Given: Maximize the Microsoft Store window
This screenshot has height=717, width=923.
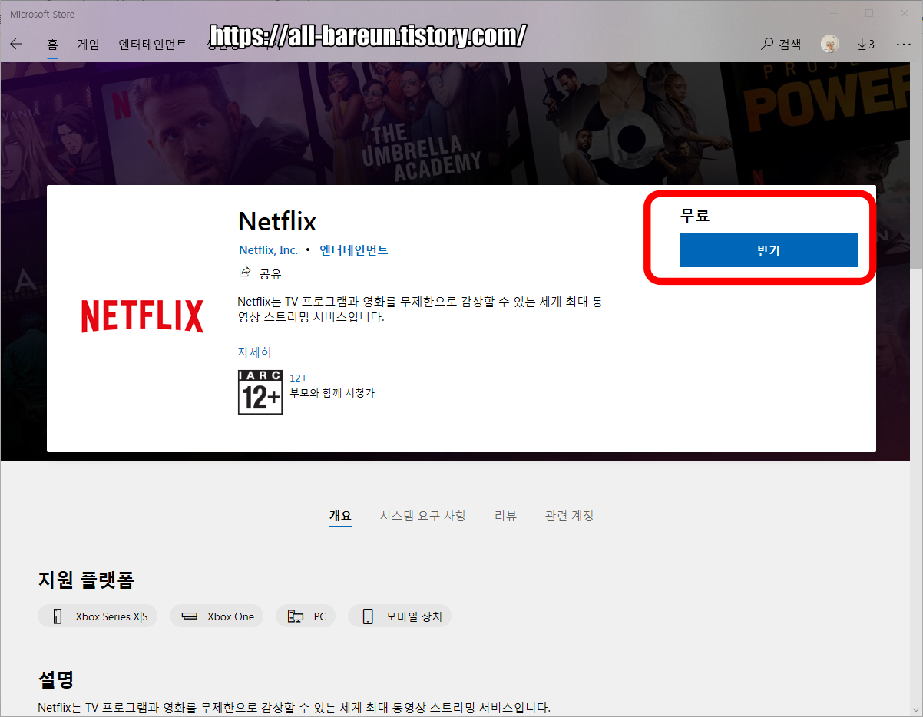Looking at the screenshot, I should (x=869, y=13).
